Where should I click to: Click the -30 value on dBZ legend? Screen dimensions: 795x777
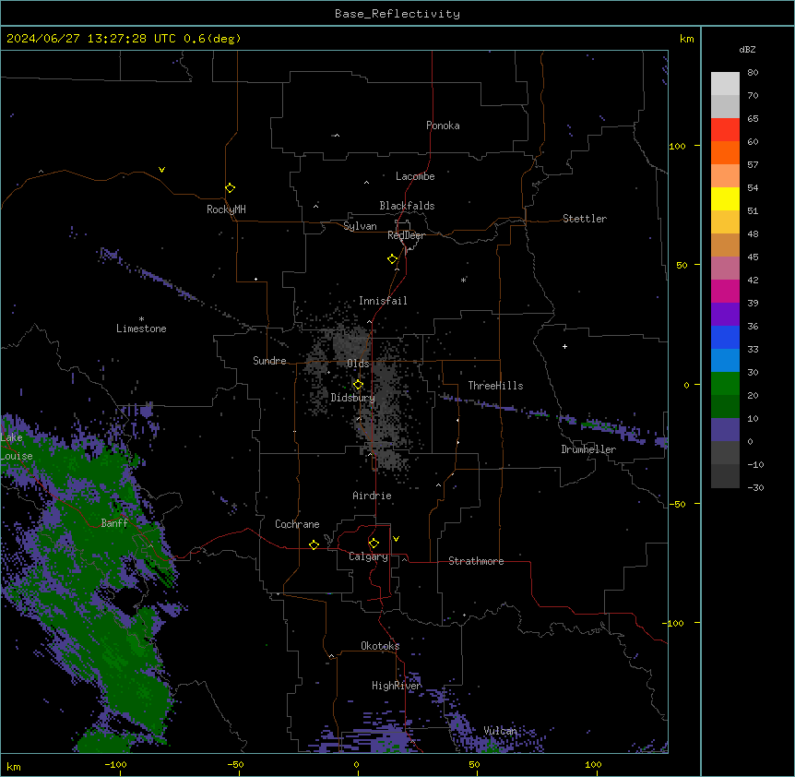click(x=755, y=487)
